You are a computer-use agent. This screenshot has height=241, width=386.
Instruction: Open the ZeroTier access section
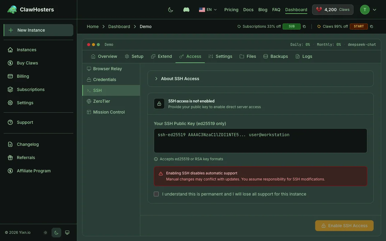click(x=101, y=101)
